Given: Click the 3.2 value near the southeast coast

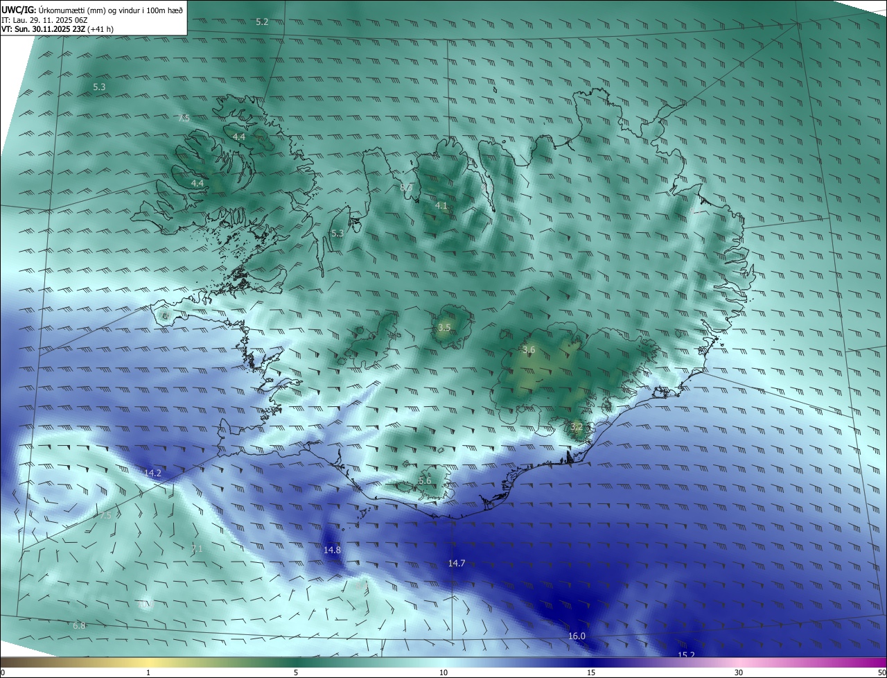Looking at the screenshot, I should coord(576,426).
